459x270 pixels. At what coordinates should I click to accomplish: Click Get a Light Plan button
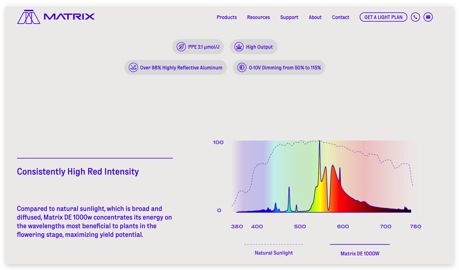383,17
